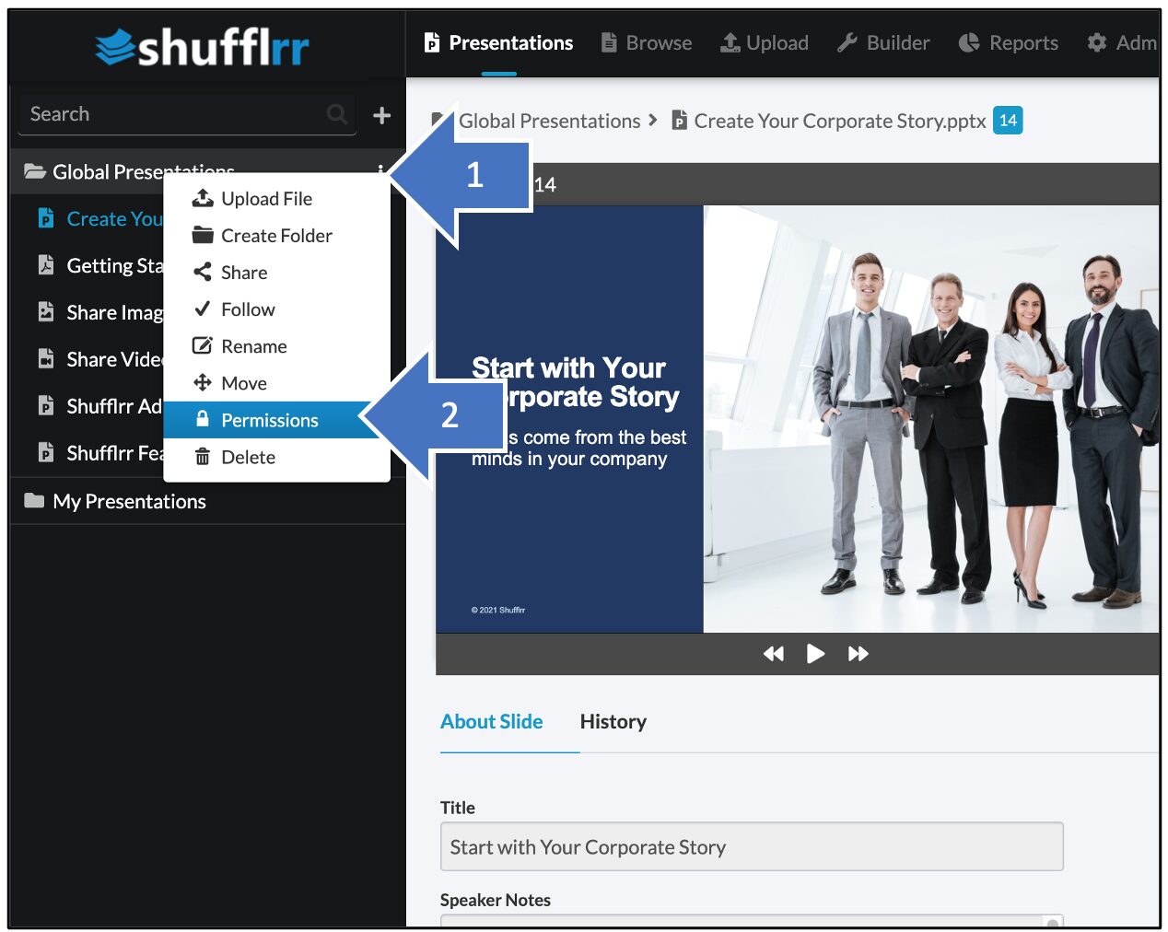Click Create Your Corporate Story.pptx breadcrumb
Viewport: 1168px width, 932px height.
[840, 121]
